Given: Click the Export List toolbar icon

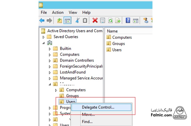Looking at the screenshot, I should pos(118,20).
